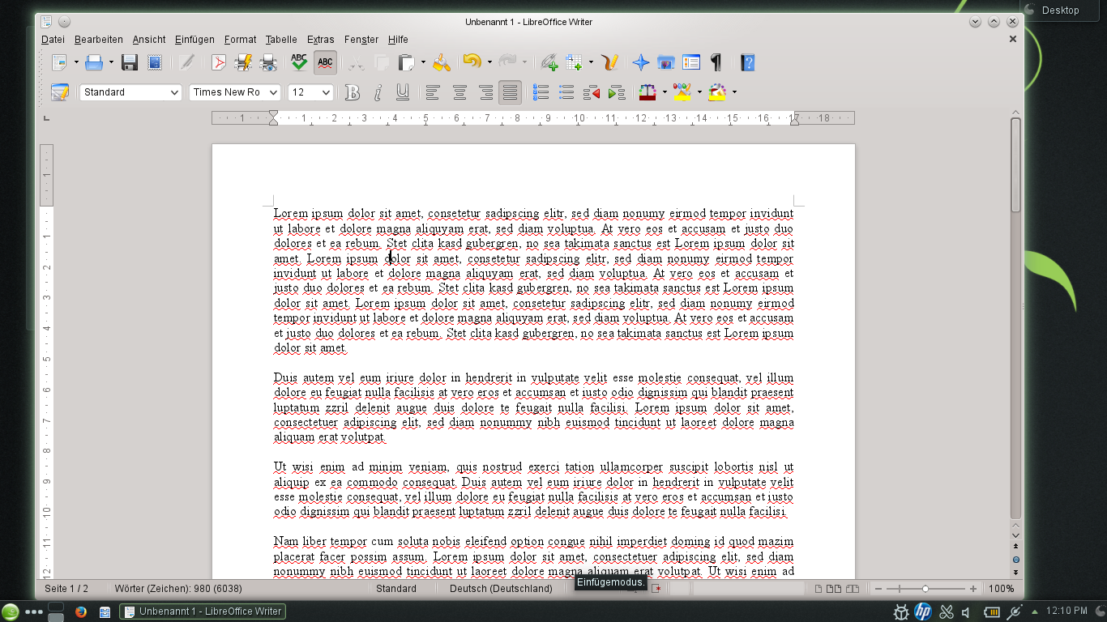
Task: Activate the clone formatting paintbrush
Action: (x=441, y=62)
